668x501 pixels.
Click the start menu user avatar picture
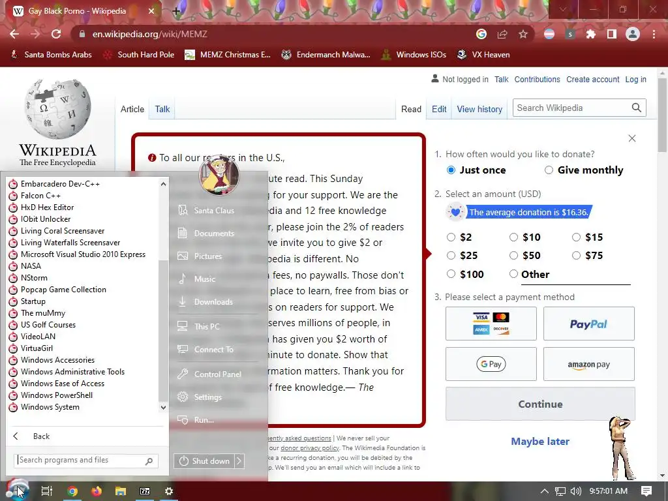pos(219,175)
